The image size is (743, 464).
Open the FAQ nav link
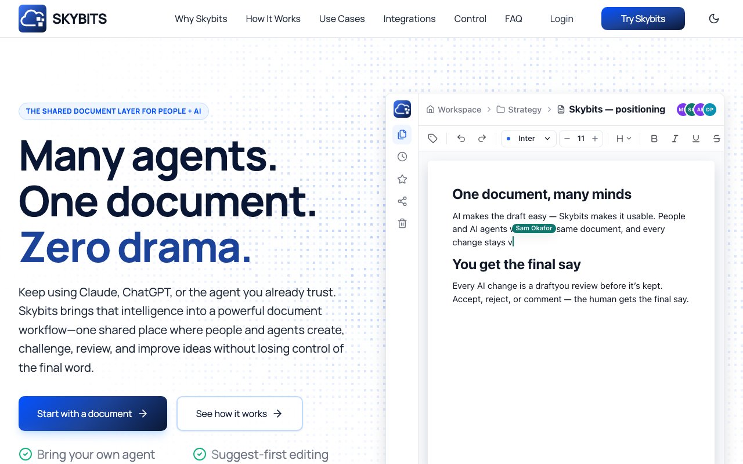point(514,19)
